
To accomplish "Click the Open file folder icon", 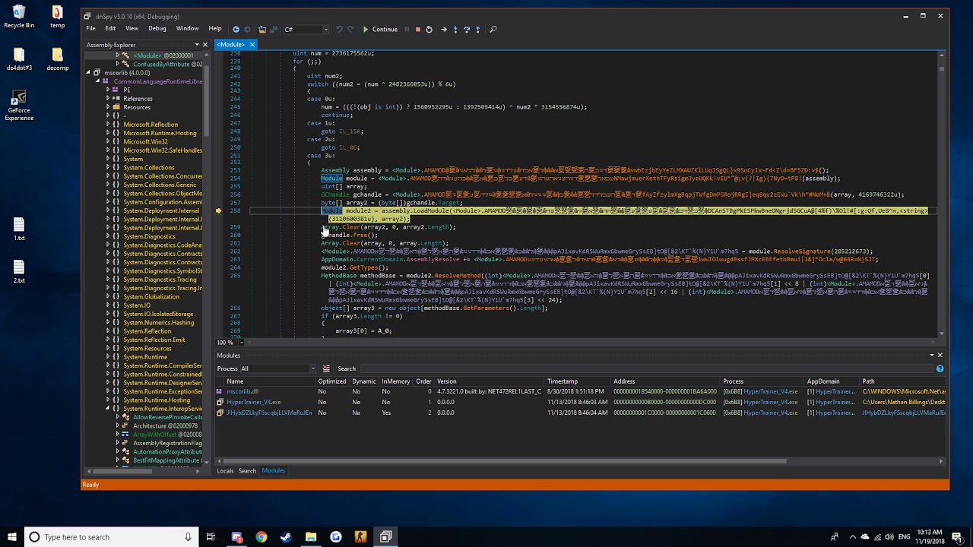I will [x=262, y=29].
